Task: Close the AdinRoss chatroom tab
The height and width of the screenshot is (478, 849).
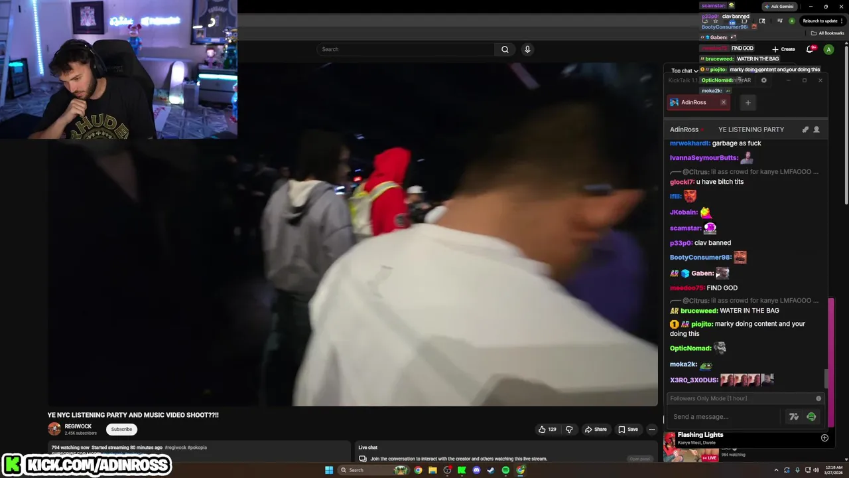Action: point(723,102)
